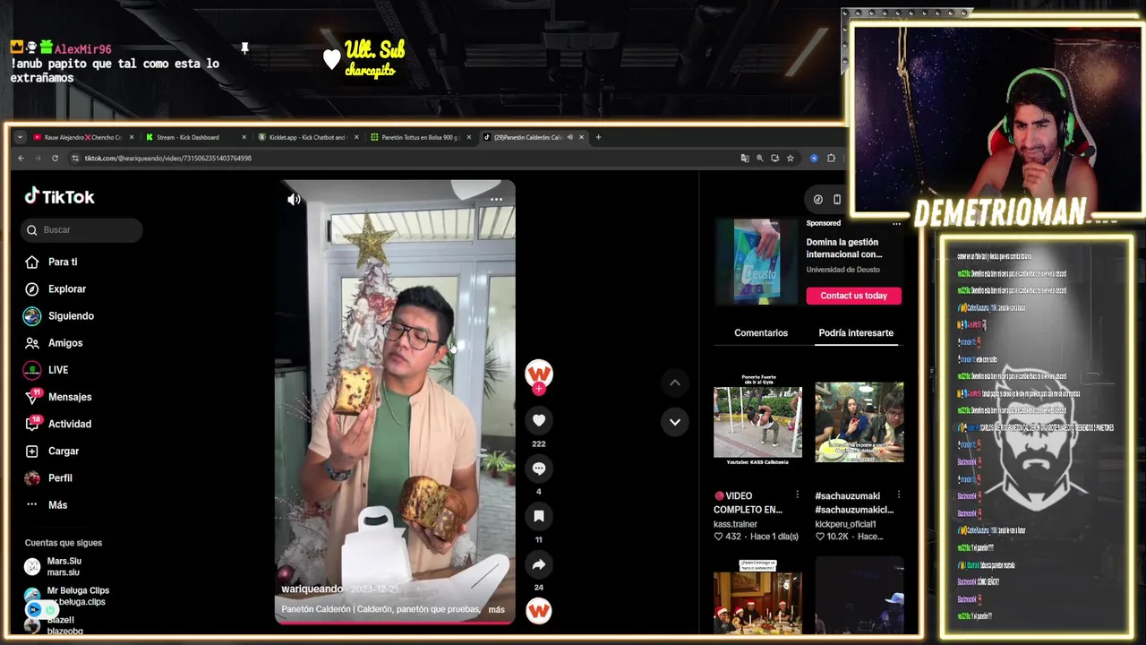The image size is (1146, 645).
Task: Open options for sachauzumaki card
Action: pyautogui.click(x=899, y=494)
